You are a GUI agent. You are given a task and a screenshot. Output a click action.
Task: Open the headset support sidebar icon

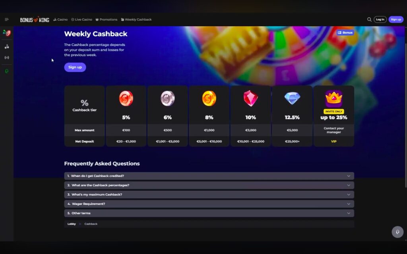[7, 71]
